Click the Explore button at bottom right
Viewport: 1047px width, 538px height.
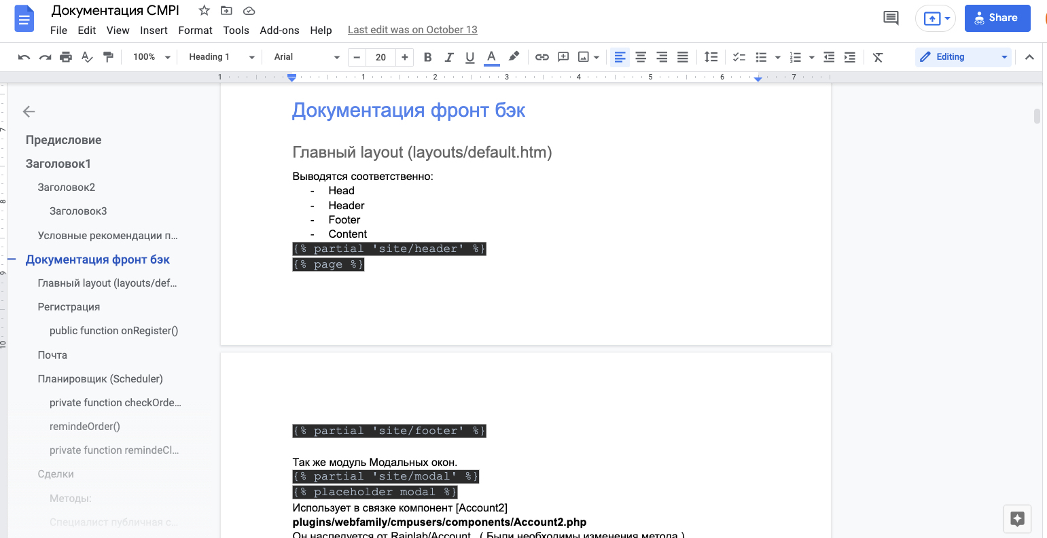point(1017,519)
